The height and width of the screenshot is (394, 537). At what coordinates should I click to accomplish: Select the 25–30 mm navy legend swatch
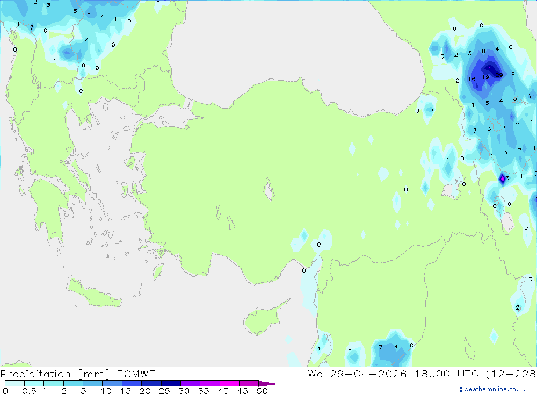click(171, 383)
